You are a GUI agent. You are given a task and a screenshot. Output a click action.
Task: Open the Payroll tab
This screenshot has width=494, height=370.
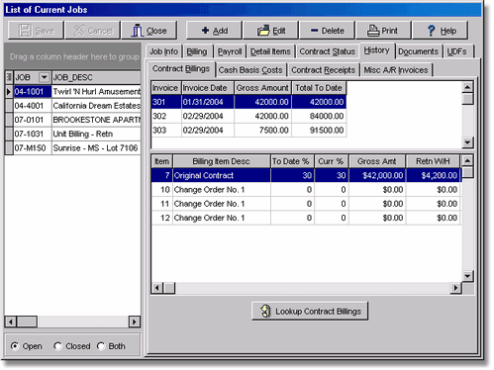(230, 51)
